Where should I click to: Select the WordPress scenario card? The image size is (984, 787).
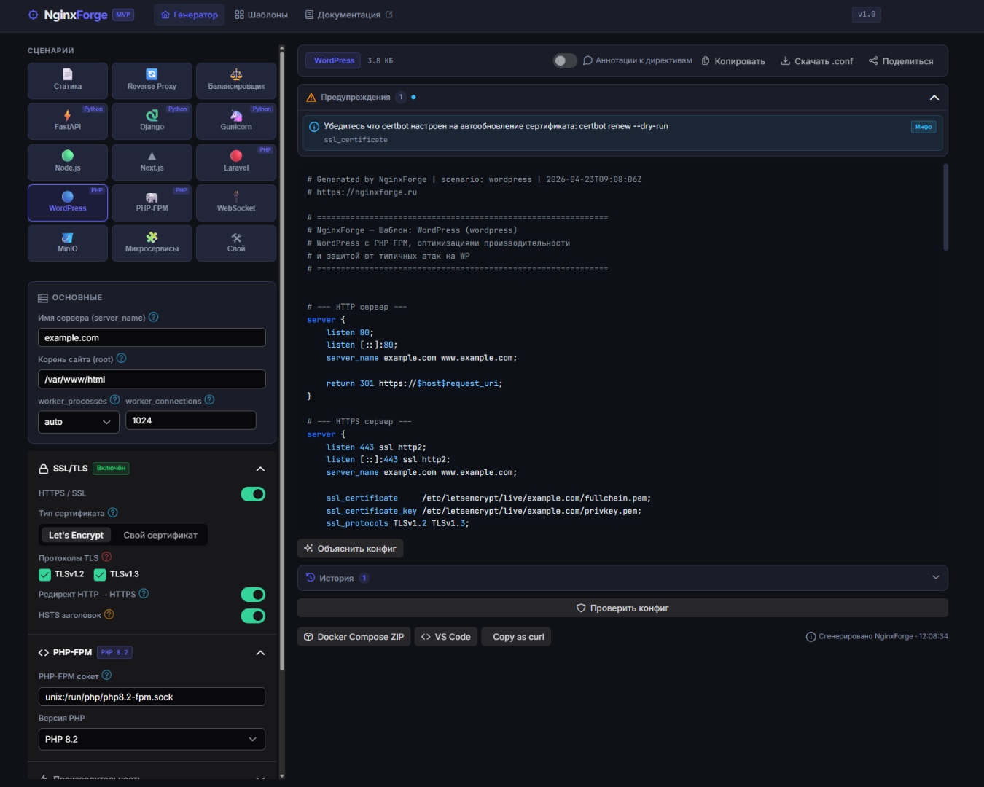(68, 203)
